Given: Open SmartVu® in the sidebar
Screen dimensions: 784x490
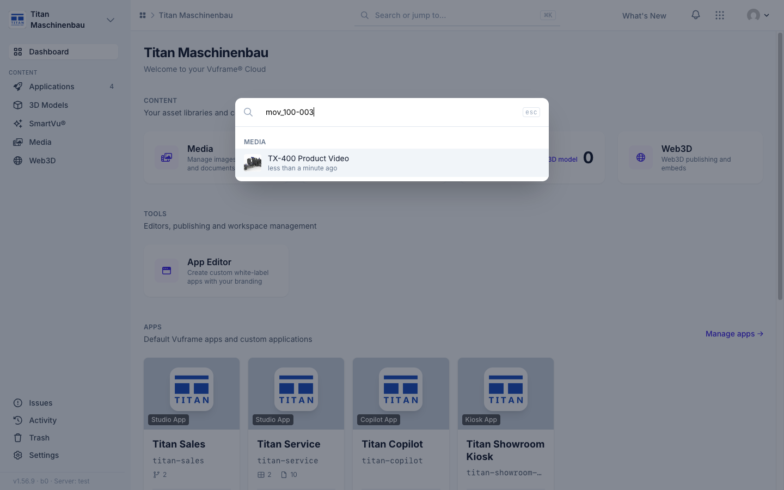Looking at the screenshot, I should coord(63,124).
